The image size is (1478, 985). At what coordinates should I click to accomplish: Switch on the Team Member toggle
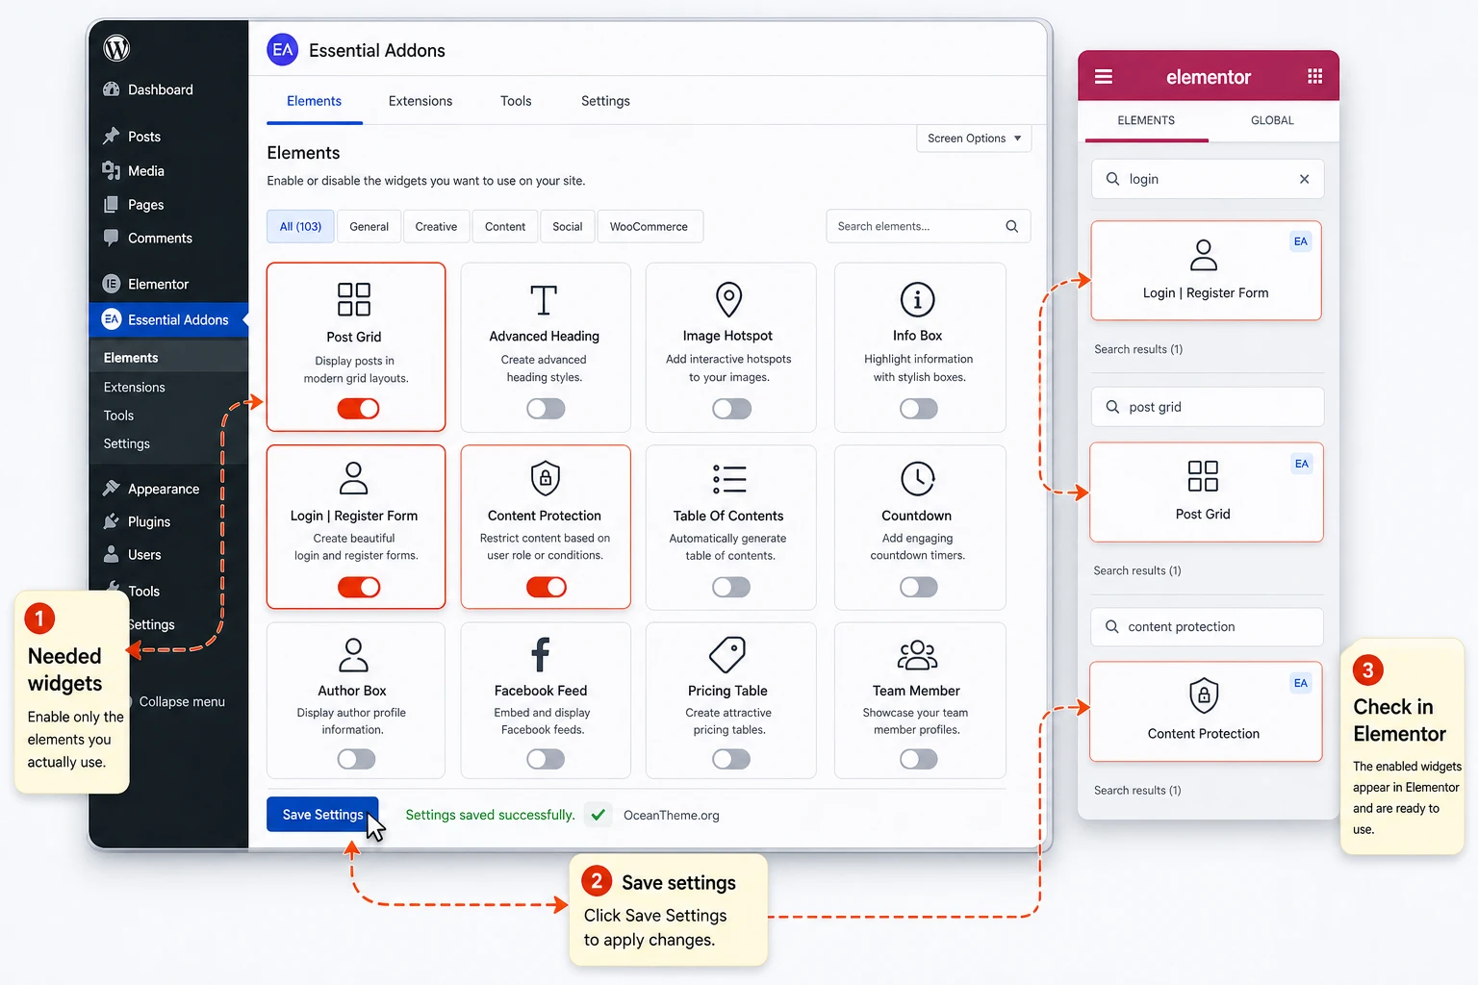tap(918, 759)
